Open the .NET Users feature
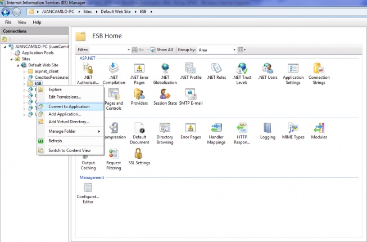This screenshot has height=242, width=367. 268,71
